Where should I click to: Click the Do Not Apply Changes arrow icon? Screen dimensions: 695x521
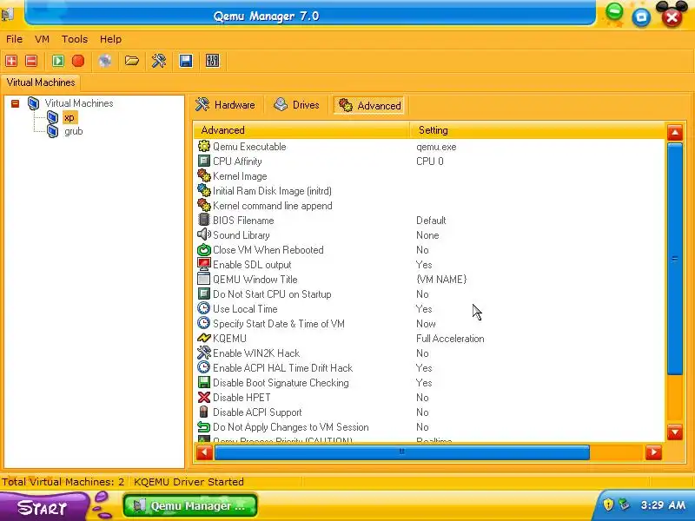point(204,426)
